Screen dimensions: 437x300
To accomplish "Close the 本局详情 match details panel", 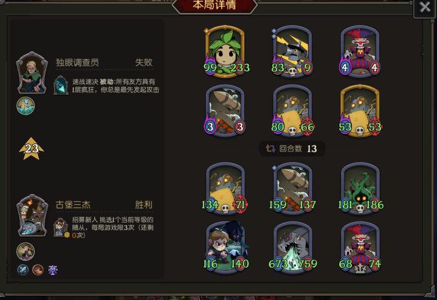I will point(424,7).
